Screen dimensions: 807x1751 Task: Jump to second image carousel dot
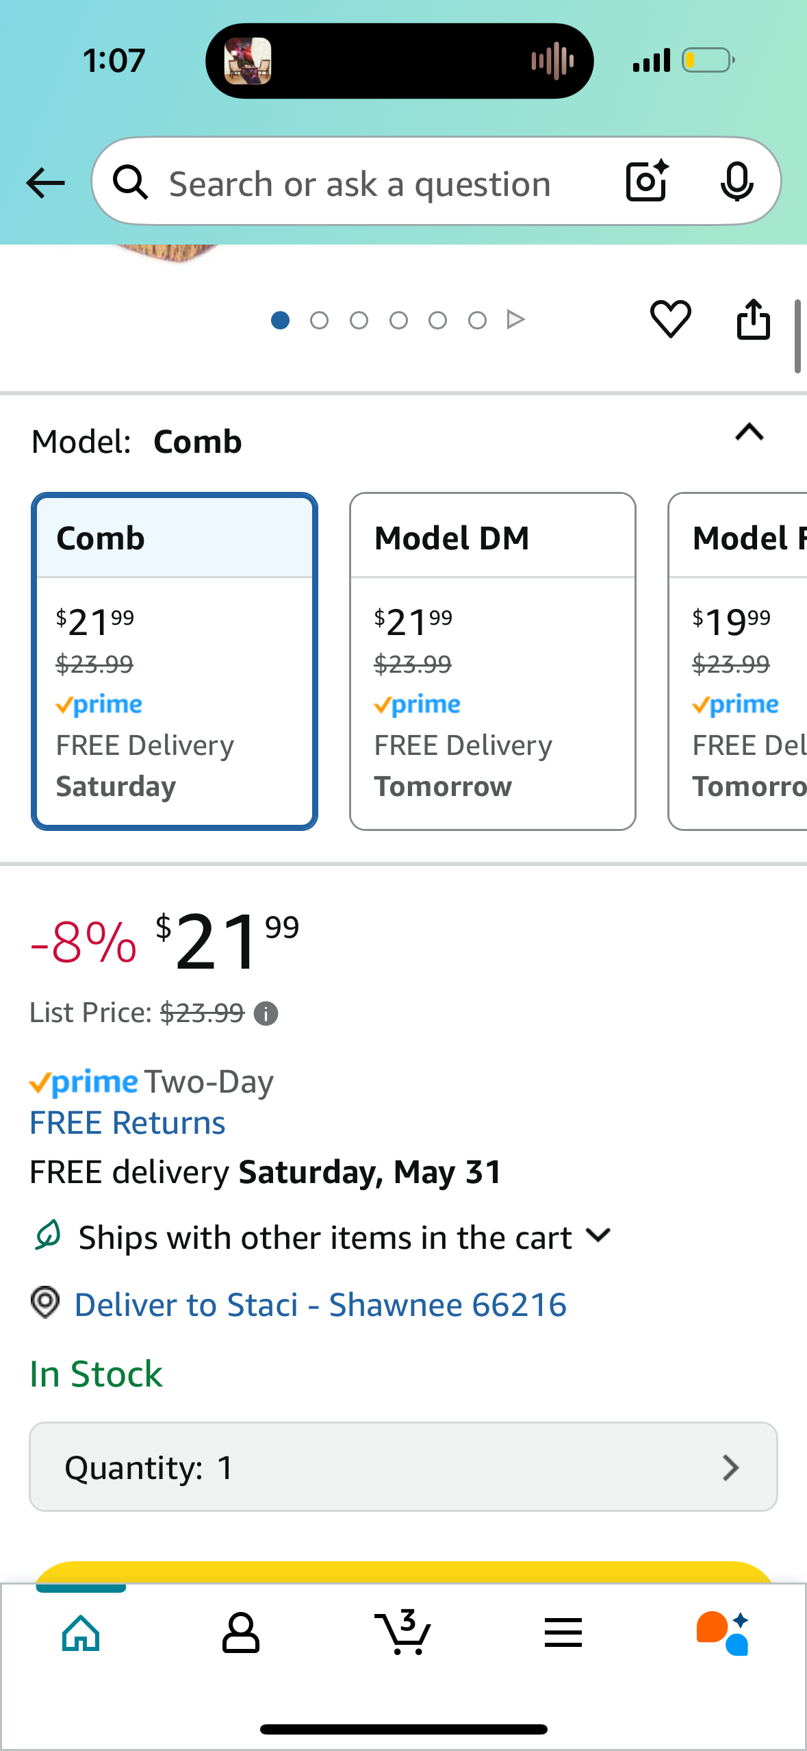pos(319,320)
